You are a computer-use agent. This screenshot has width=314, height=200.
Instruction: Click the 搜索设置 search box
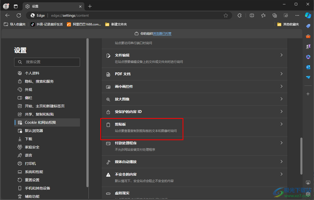tap(47, 62)
